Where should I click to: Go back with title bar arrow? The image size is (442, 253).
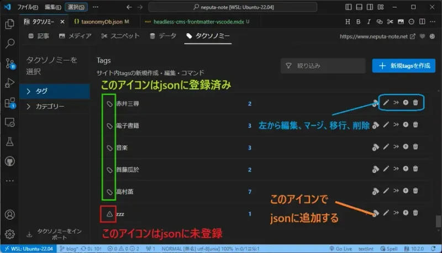click(129, 7)
